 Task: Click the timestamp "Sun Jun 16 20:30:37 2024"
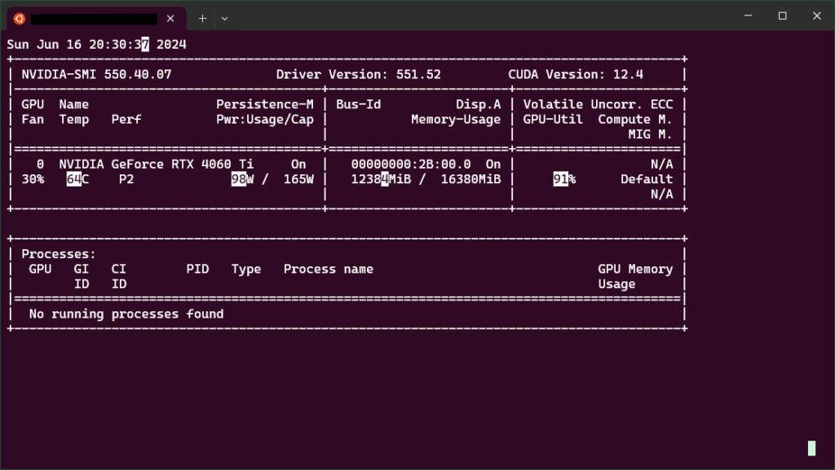coord(97,45)
